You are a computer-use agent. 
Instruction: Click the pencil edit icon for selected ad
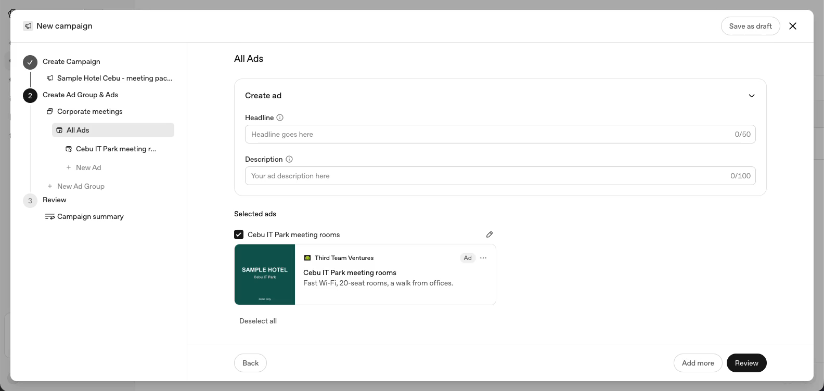point(490,234)
